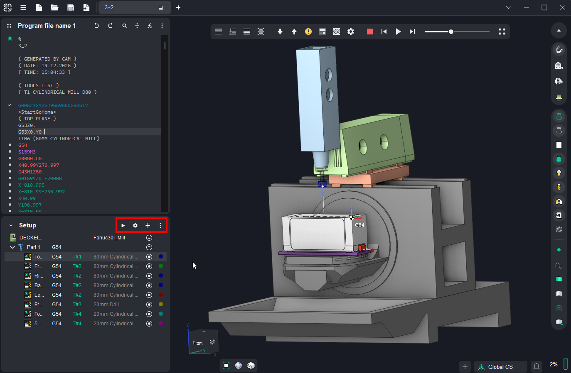Click the simulation speed slider handle
The width and height of the screenshot is (571, 373).
coord(451,32)
